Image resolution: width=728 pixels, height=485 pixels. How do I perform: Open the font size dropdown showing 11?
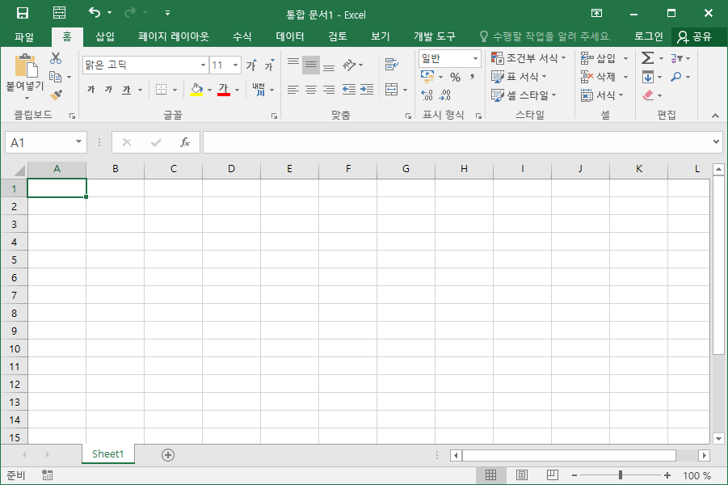235,65
